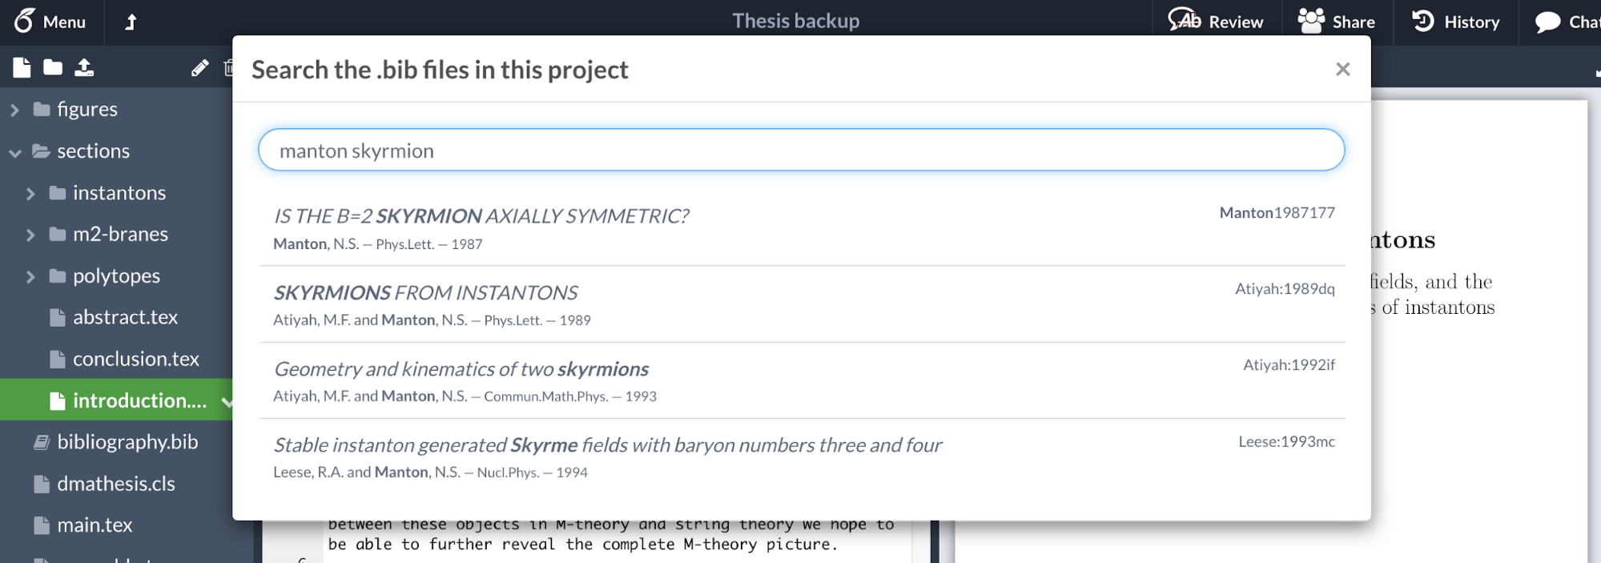Create a new file using the file icon
1601x563 pixels.
(x=22, y=68)
